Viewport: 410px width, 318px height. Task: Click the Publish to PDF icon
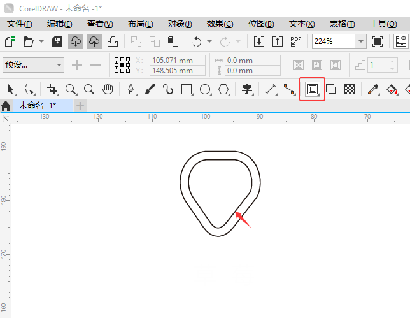click(296, 41)
